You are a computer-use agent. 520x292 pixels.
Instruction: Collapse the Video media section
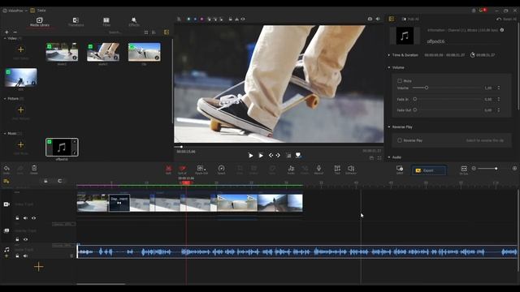pos(5,38)
